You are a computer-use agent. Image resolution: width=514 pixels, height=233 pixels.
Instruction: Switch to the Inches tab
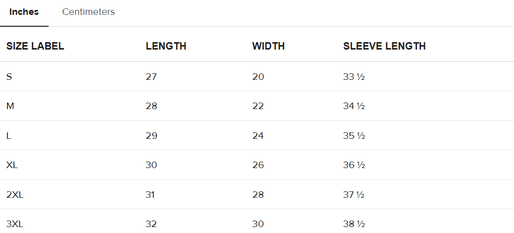coord(24,12)
